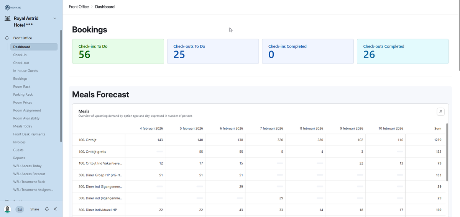Select the 300. Diner Groep HP row label

coord(100,176)
